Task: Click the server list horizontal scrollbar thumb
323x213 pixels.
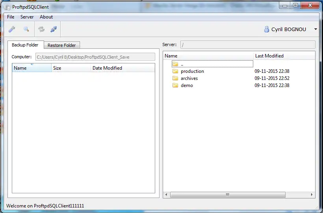Action: 228,194
